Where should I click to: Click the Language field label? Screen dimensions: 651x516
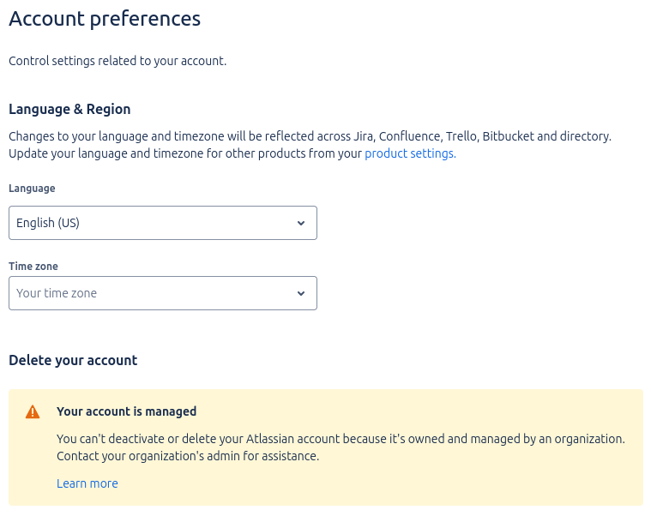(x=32, y=189)
